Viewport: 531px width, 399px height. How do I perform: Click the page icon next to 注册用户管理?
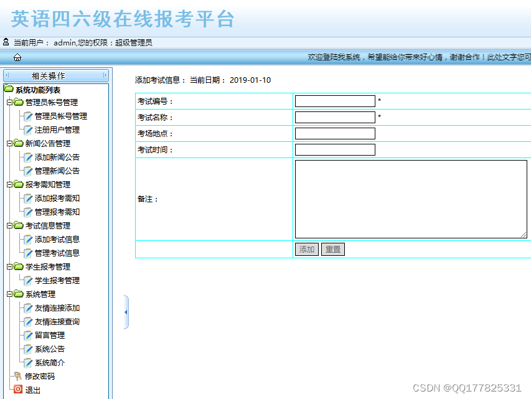tap(28, 130)
